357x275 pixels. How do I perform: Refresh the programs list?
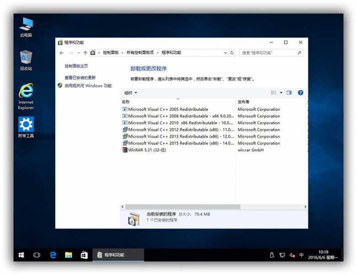[232, 53]
